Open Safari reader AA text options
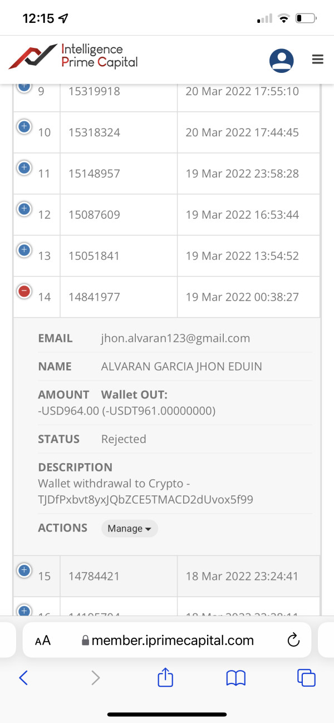This screenshot has height=723, width=334. coord(43,641)
